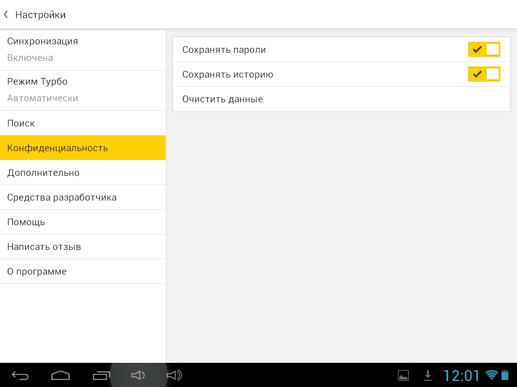Open the screenshot picture notification icon

403,375
